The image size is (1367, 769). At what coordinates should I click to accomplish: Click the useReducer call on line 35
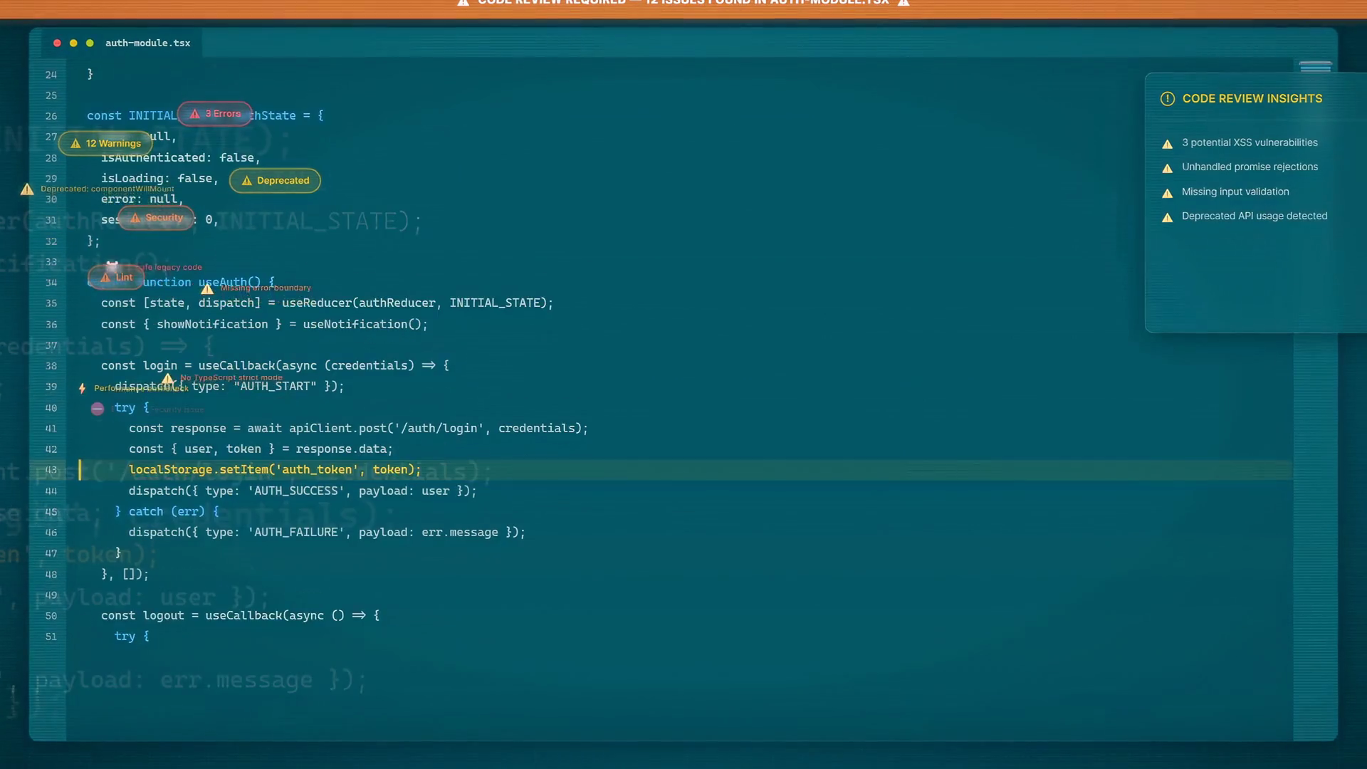(x=417, y=303)
